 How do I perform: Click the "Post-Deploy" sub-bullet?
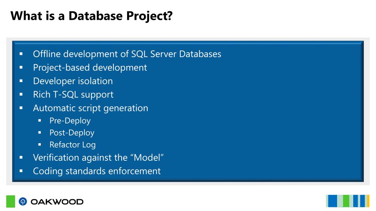(x=72, y=133)
